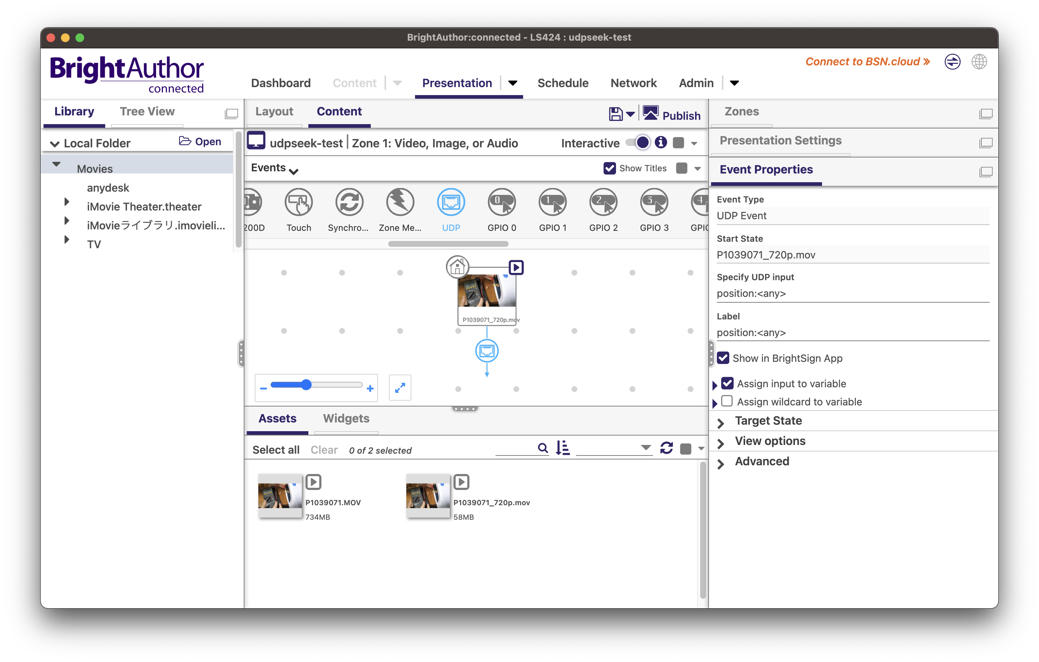
Task: Expand the iMovie Theater.theater folder
Action: pyautogui.click(x=66, y=202)
